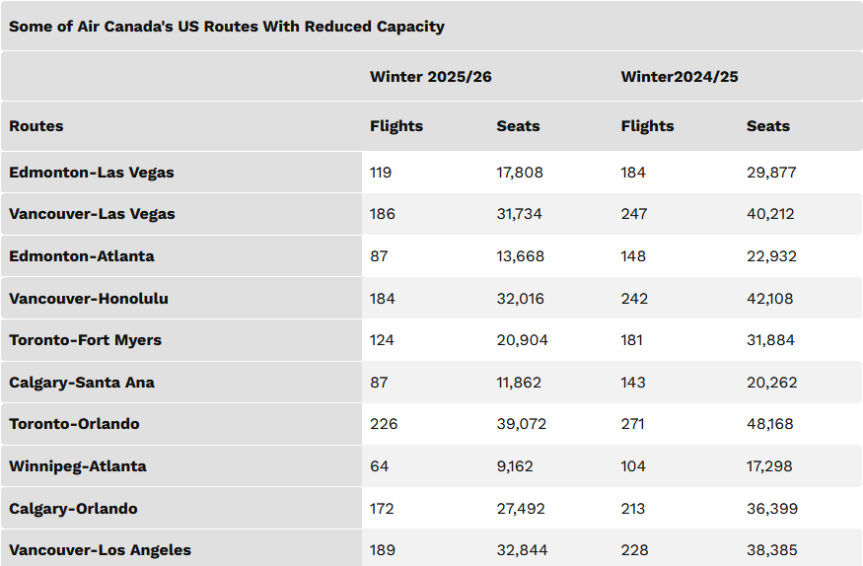This screenshot has width=863, height=566.
Task: Select the Vancouver-Honolulu route cell
Action: [89, 299]
